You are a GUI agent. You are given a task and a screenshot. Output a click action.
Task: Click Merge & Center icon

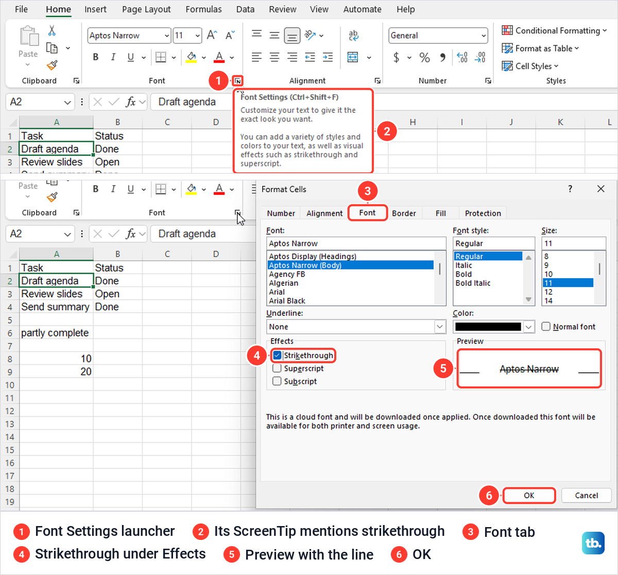353,57
